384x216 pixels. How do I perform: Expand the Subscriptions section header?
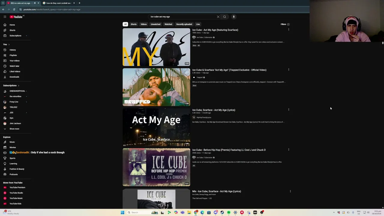11,85
